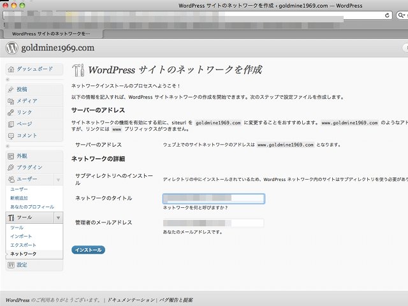Image resolution: width=408 pixels, height=306 pixels.
Task: Click the ネットワークのタイトル input field
Action: tap(214, 198)
